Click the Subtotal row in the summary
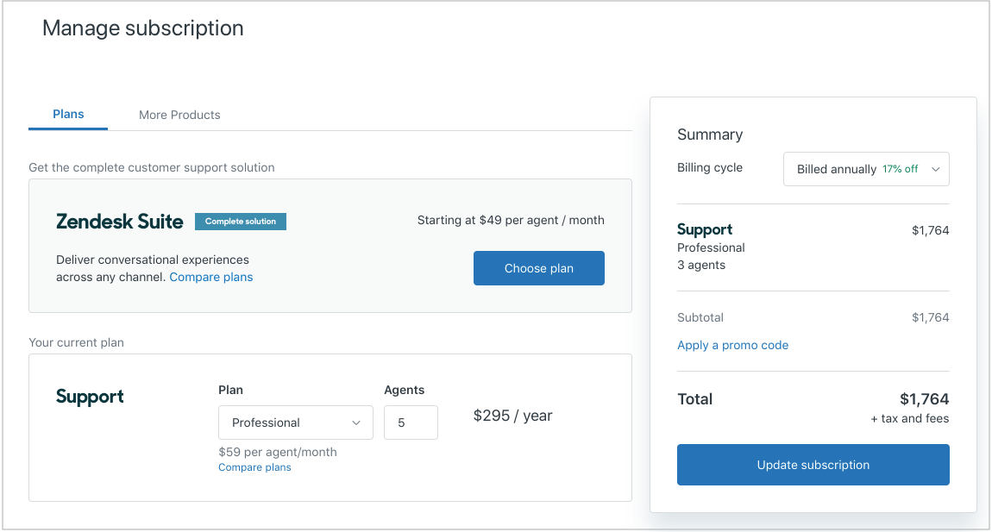This screenshot has width=992, height=532. [700, 317]
